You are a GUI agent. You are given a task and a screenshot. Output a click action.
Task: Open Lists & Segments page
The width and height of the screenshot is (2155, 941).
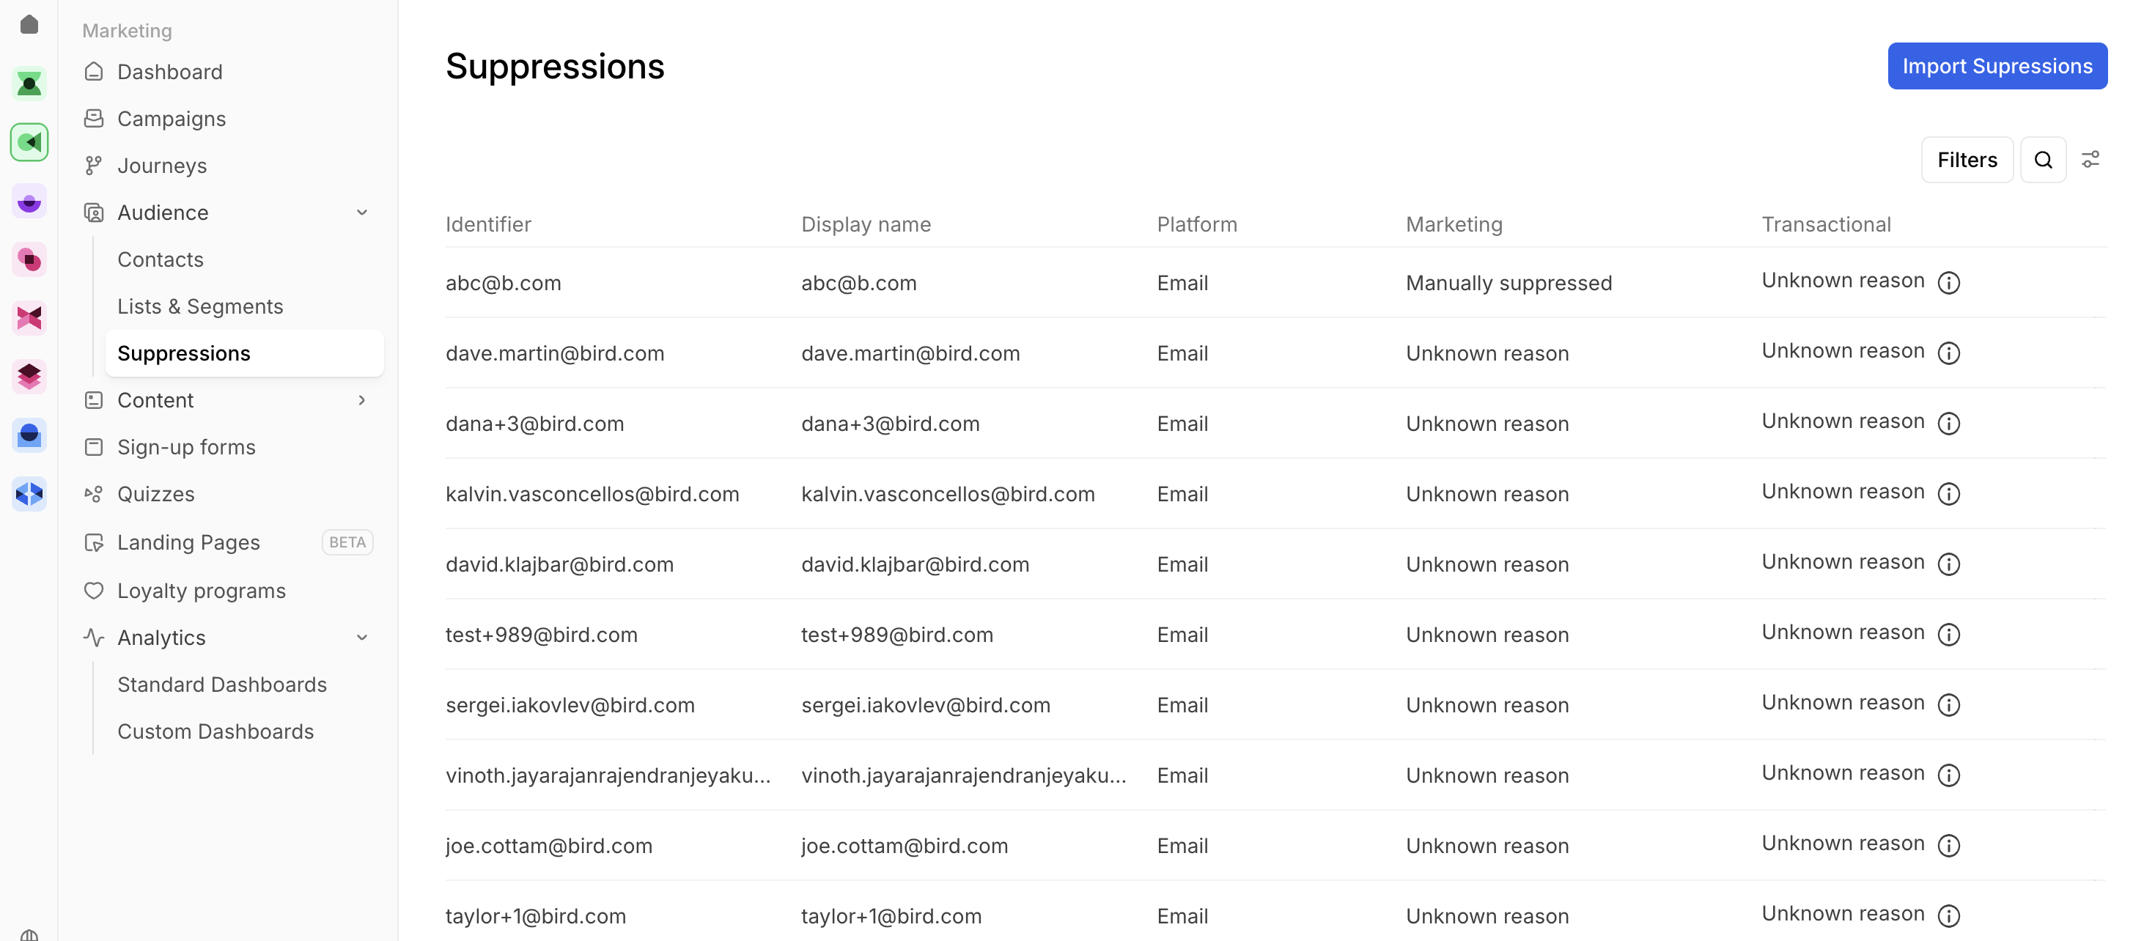tap(200, 306)
